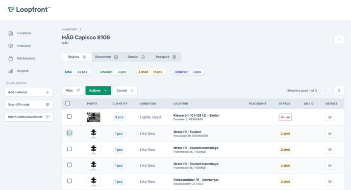Click the In use status badge
The image size is (351, 190).
(x=285, y=117)
